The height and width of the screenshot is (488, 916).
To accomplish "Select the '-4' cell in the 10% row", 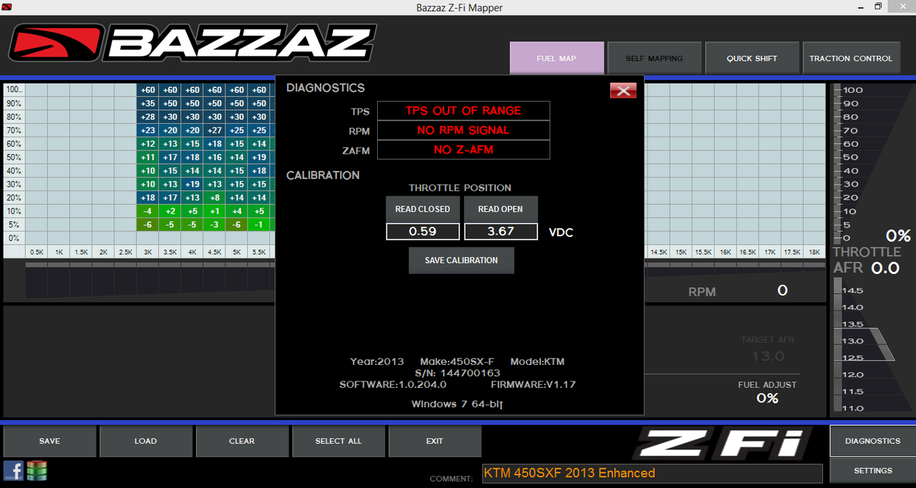I will tap(148, 211).
